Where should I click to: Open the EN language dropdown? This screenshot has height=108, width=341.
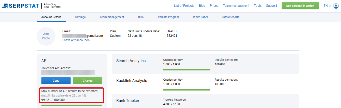327,6
